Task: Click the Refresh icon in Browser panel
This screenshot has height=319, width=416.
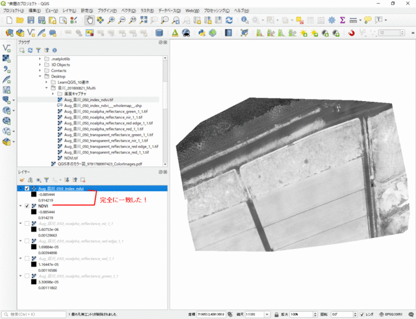Action: coord(31,51)
